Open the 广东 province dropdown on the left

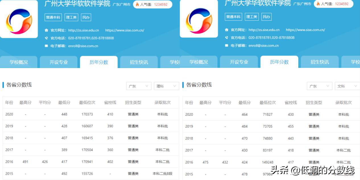coord(138,86)
